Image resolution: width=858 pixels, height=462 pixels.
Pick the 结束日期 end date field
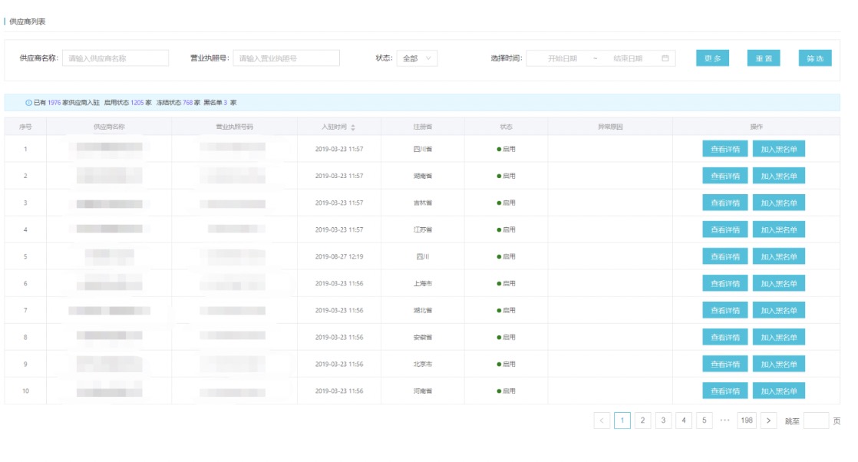628,58
